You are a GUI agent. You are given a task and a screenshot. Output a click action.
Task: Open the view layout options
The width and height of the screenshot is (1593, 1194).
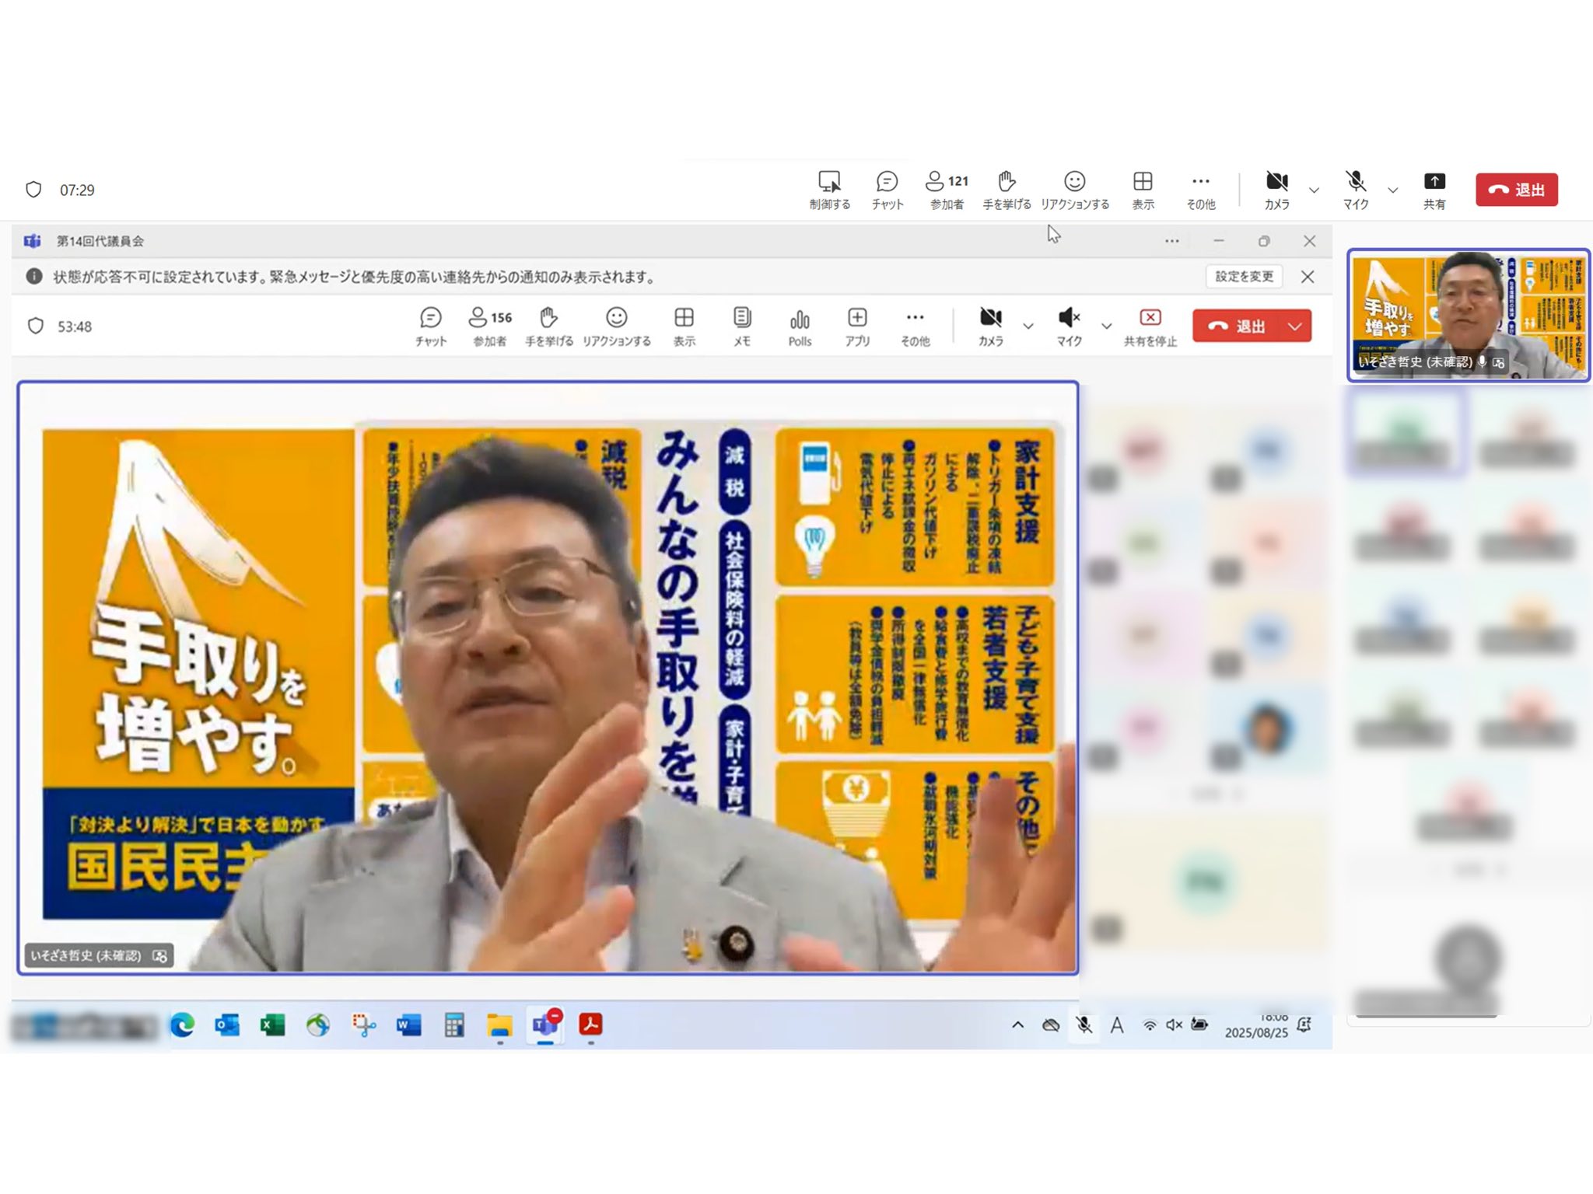pos(1143,189)
